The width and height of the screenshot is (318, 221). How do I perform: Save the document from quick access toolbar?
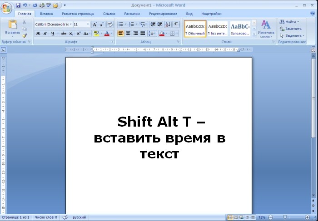[x=18, y=5]
